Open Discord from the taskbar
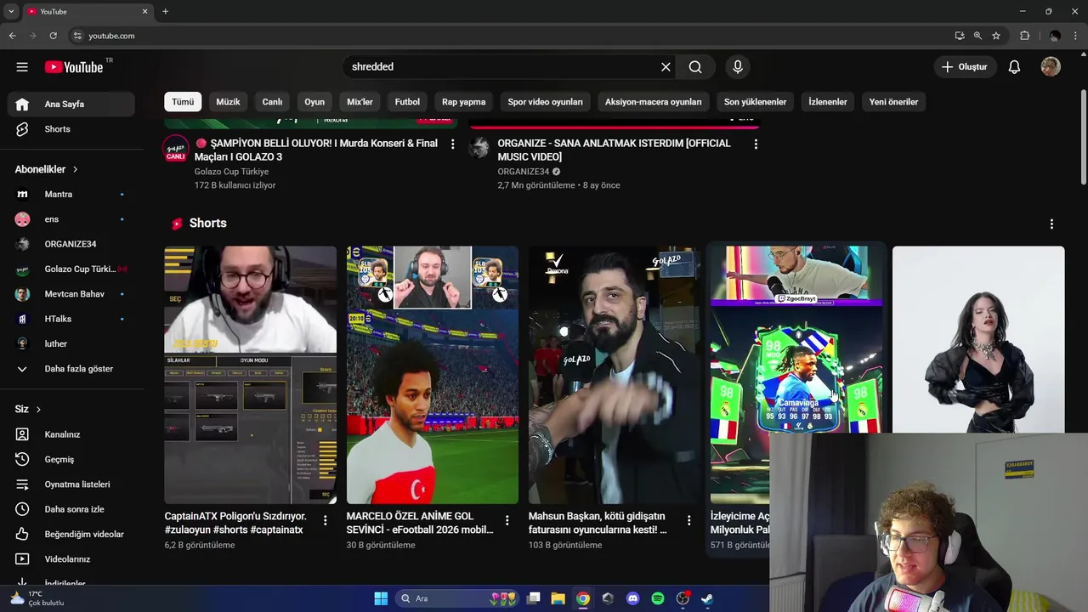This screenshot has height=612, width=1088. (632, 598)
